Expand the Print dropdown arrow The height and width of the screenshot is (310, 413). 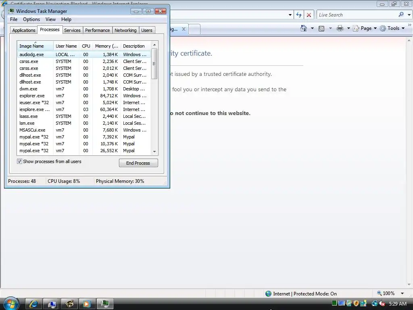click(348, 28)
